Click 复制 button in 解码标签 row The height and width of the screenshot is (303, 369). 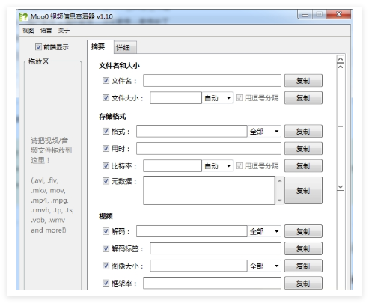303,248
